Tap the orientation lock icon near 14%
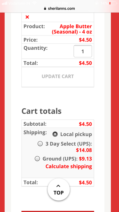Screen dimensions: 119x212 tap(97, 3)
